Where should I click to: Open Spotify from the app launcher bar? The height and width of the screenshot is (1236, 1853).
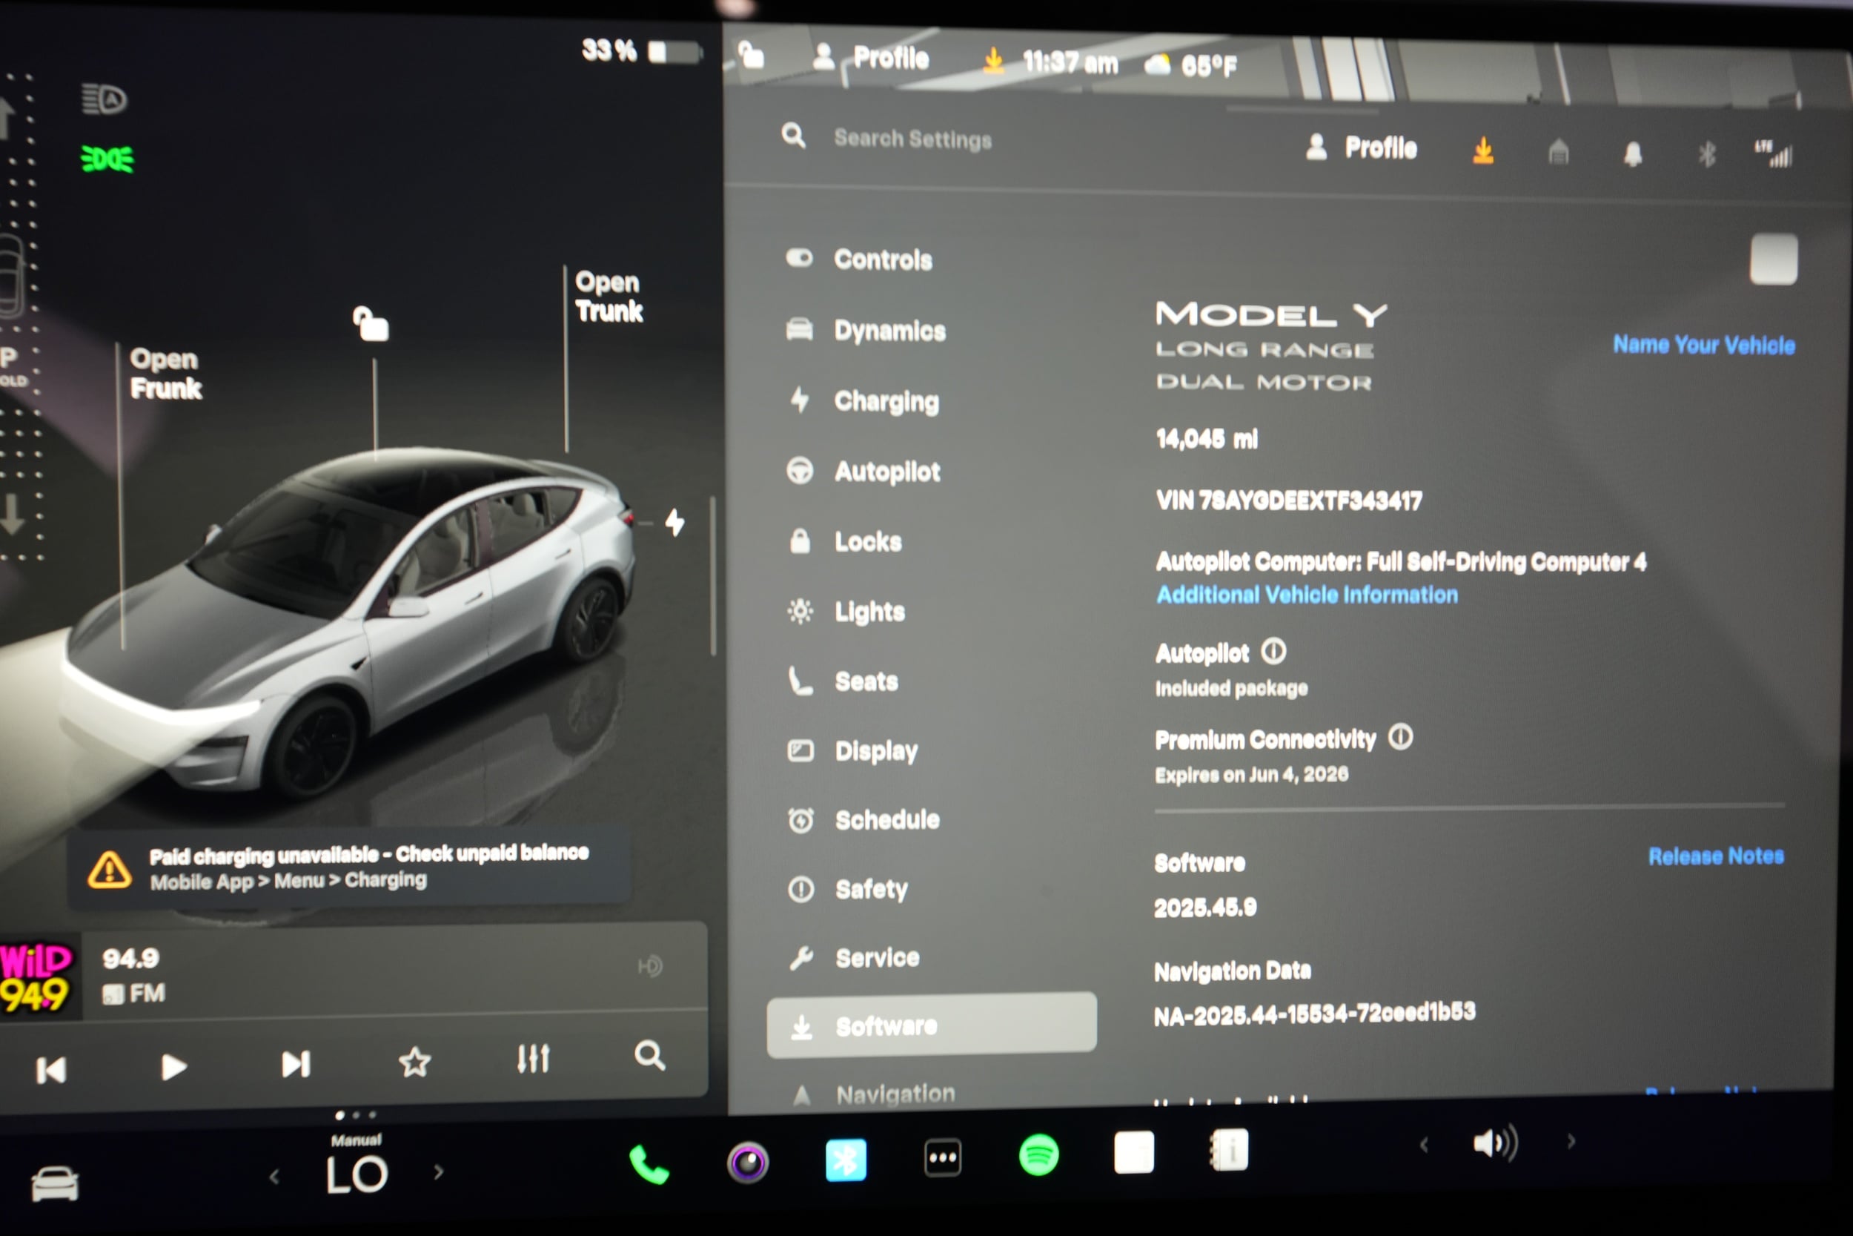pyautogui.click(x=1038, y=1157)
